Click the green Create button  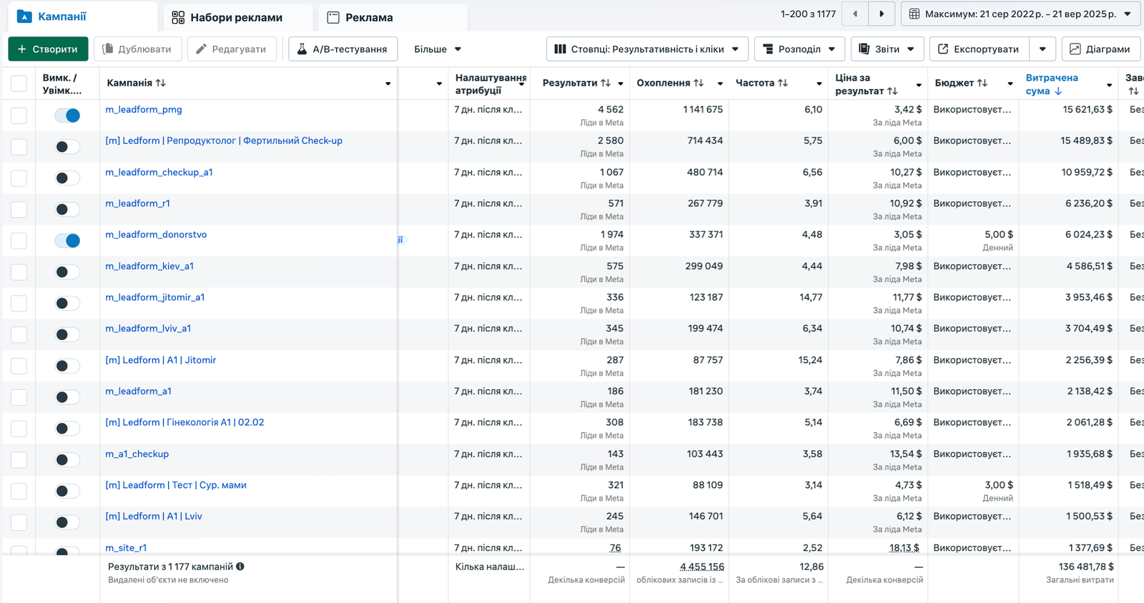[48, 49]
